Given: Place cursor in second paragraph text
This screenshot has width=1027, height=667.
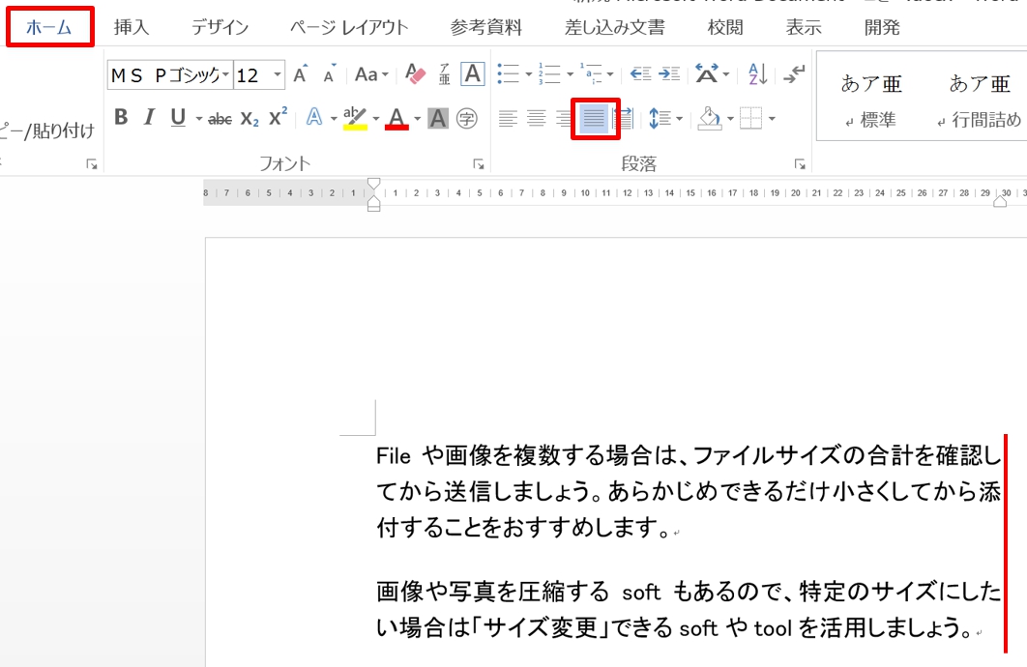Looking at the screenshot, I should click(689, 609).
